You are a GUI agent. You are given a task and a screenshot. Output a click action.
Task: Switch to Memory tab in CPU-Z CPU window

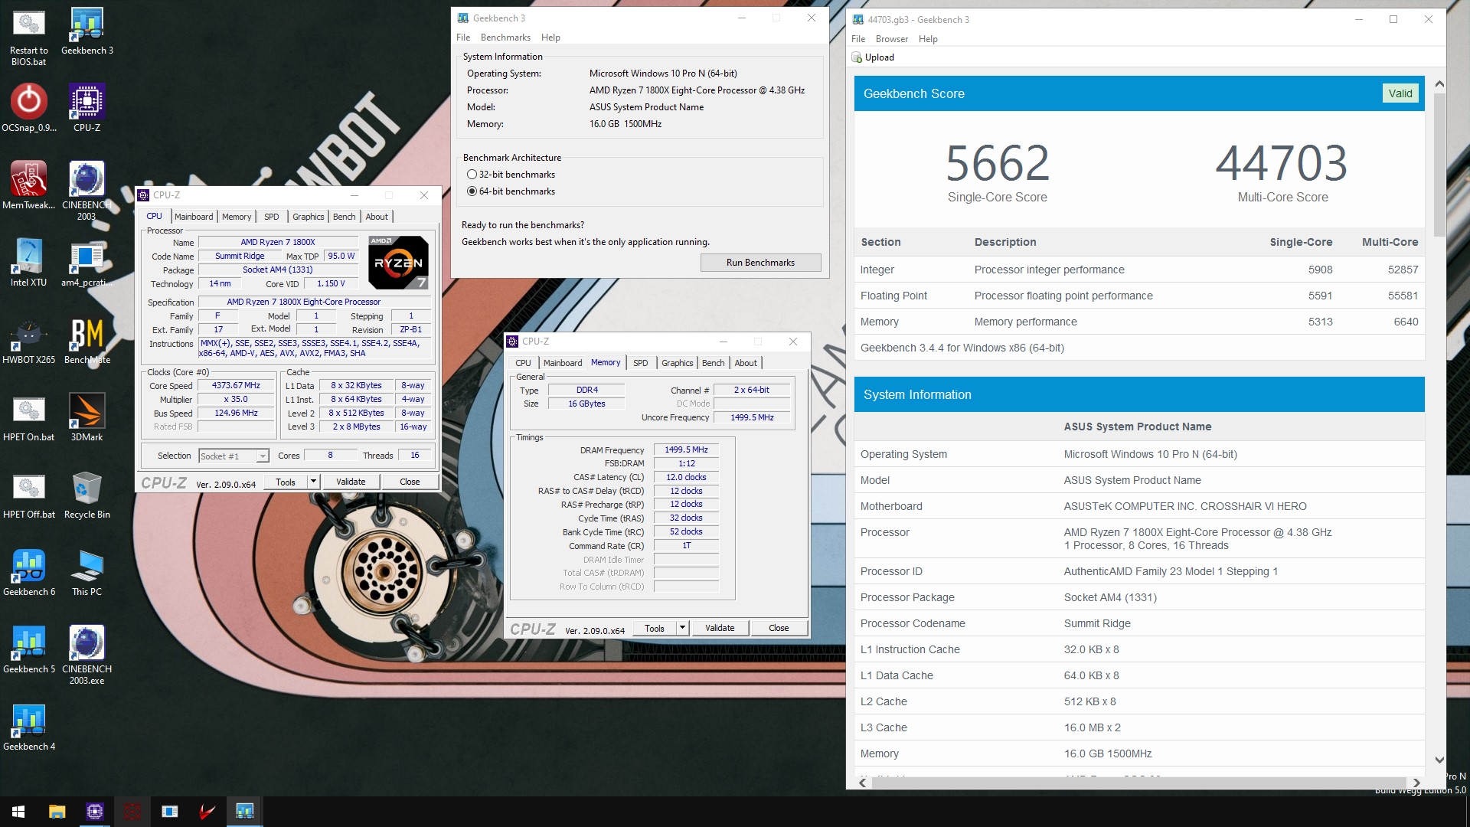click(x=237, y=217)
